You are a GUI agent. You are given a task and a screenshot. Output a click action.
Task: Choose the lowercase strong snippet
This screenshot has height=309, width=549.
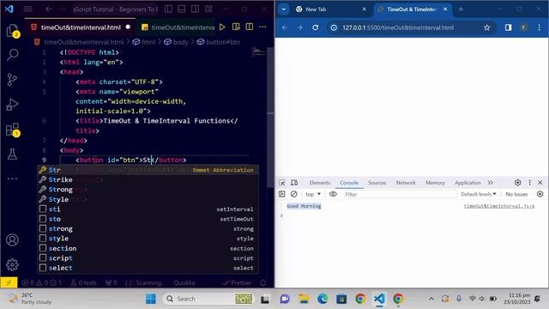click(148, 229)
